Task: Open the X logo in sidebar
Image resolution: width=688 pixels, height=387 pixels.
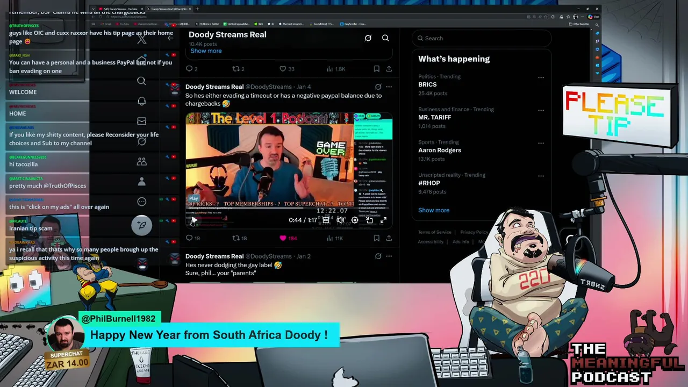Action: tap(141, 39)
